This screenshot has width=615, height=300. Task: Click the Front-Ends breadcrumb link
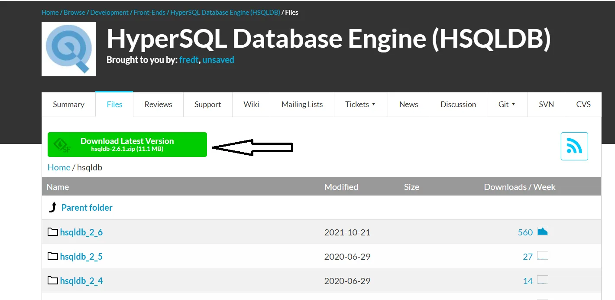149,13
